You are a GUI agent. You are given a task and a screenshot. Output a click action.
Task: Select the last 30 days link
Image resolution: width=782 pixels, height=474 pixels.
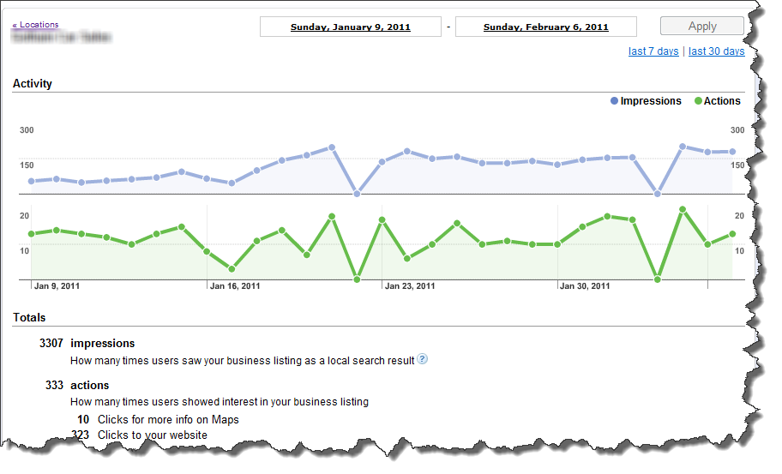716,51
